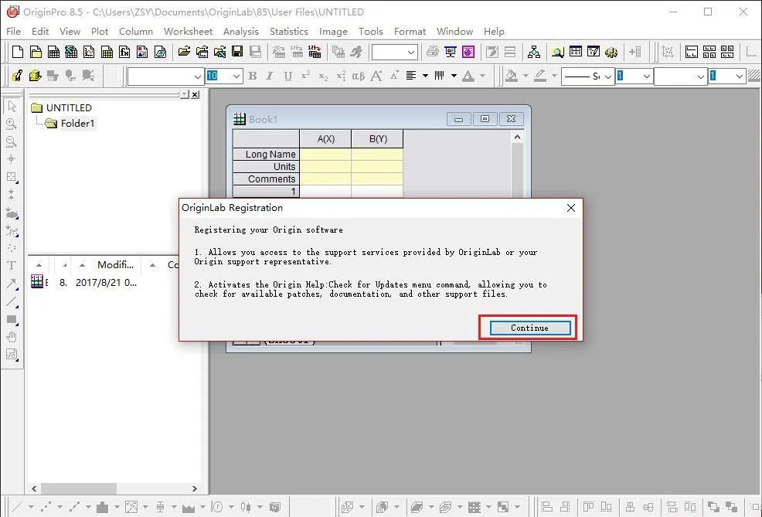This screenshot has width=762, height=517.
Task: Click the font color button
Action: [468, 76]
